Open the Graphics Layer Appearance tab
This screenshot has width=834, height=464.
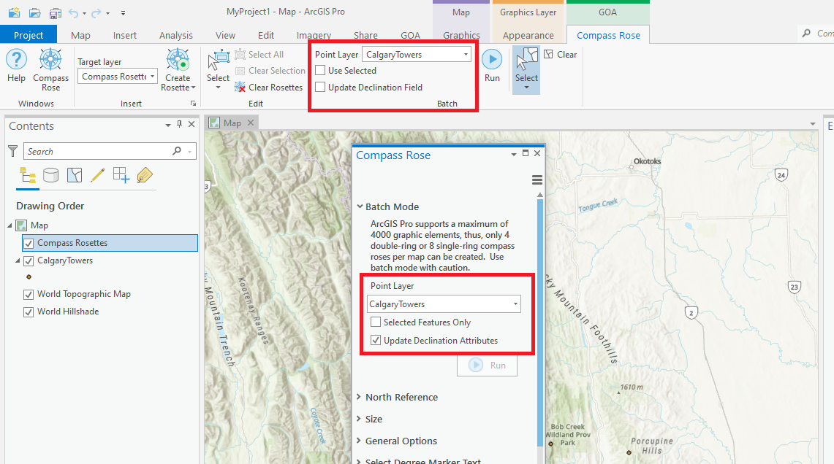[x=528, y=34]
